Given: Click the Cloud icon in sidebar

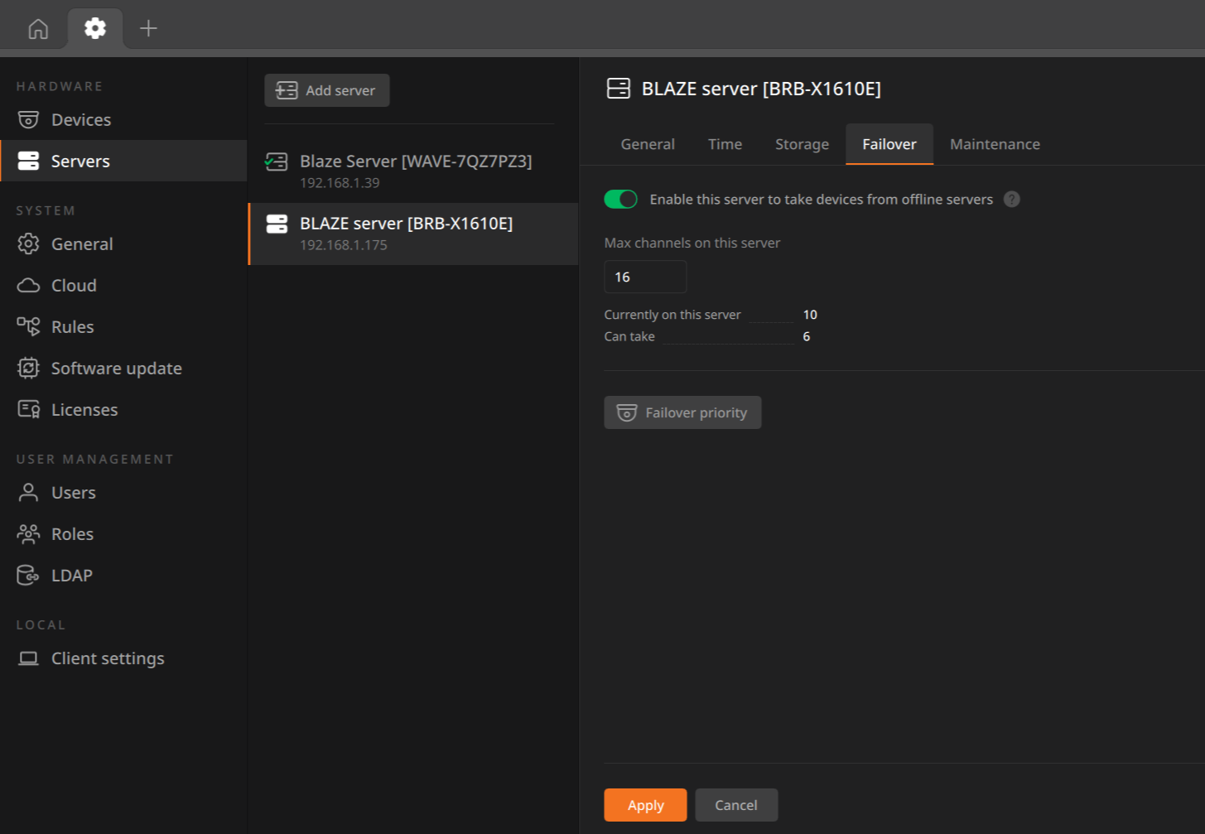Looking at the screenshot, I should coord(28,286).
